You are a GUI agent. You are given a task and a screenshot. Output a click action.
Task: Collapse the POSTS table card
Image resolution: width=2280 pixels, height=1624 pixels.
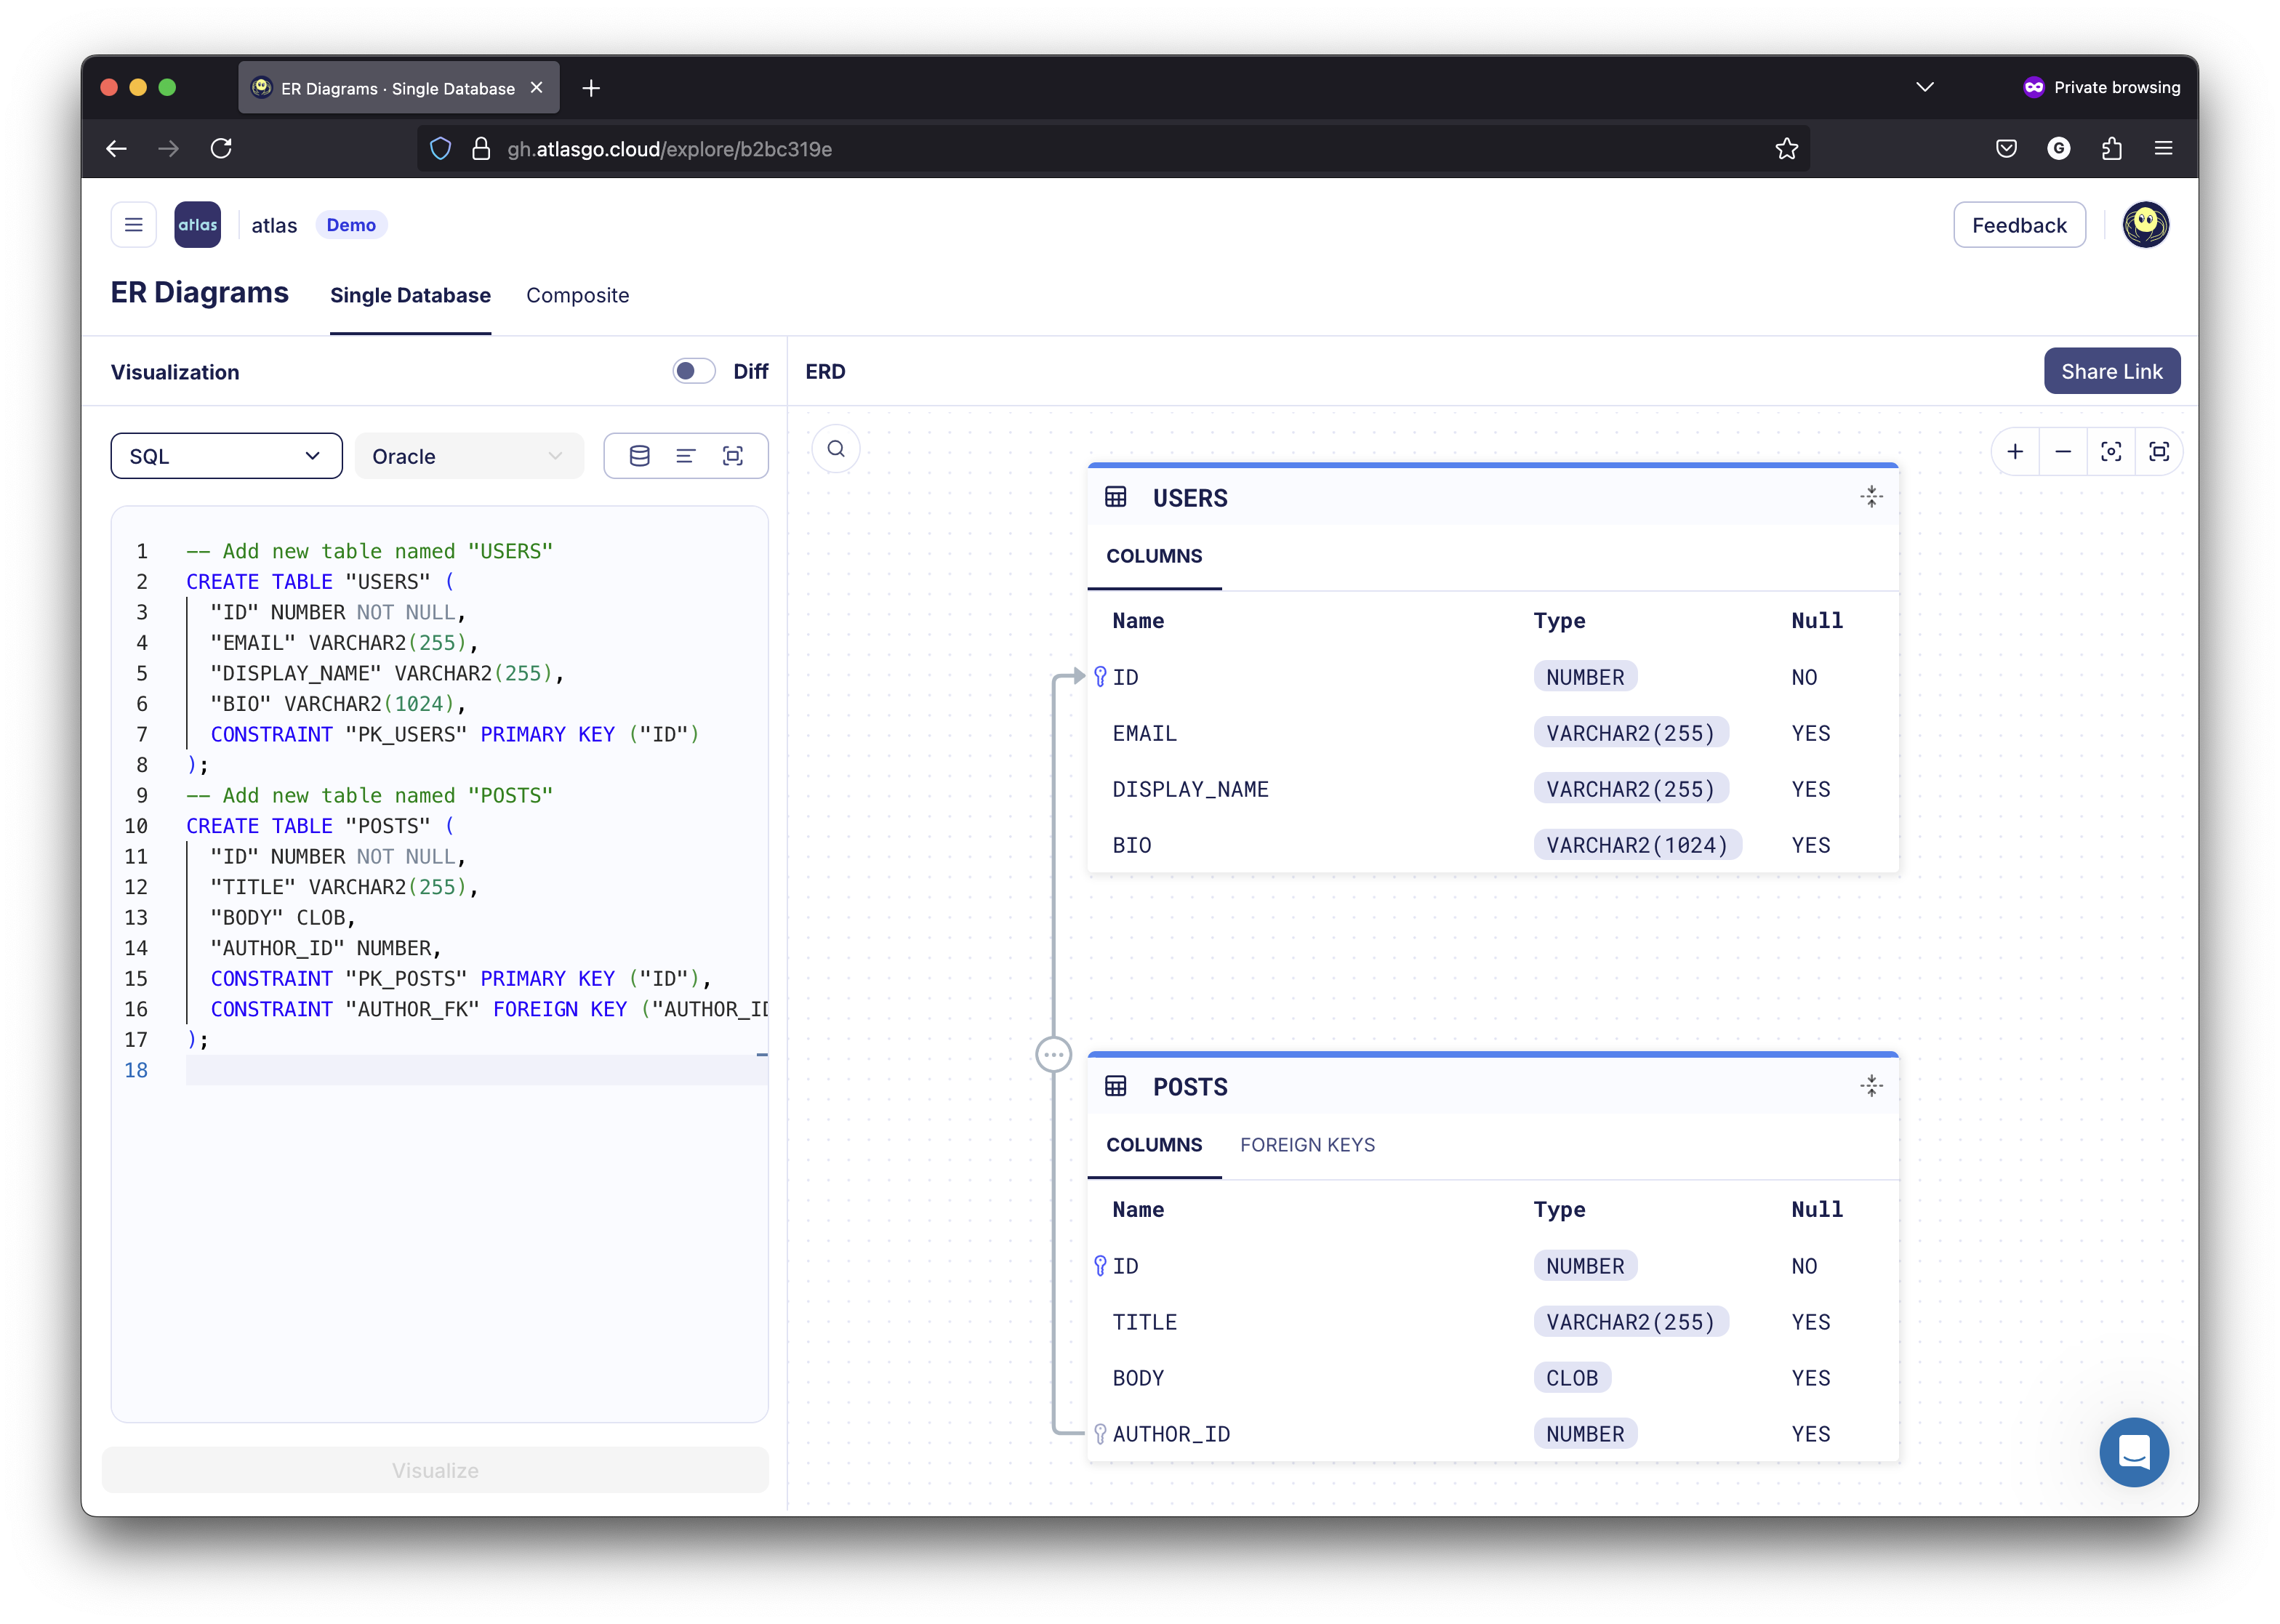point(1871,1086)
